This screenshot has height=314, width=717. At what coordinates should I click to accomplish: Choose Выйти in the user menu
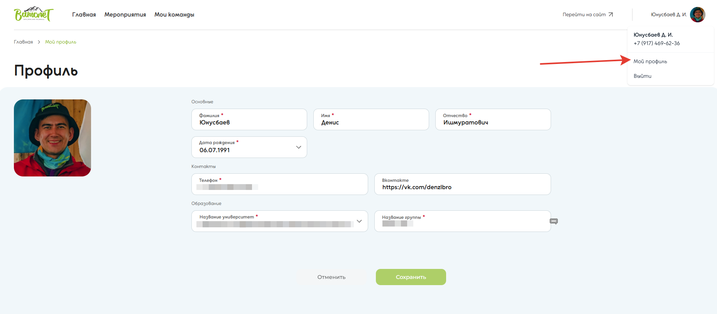point(643,76)
